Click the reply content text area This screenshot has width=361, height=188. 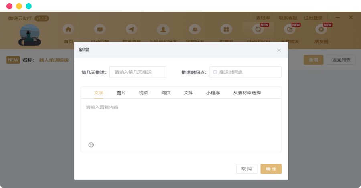tap(180, 120)
